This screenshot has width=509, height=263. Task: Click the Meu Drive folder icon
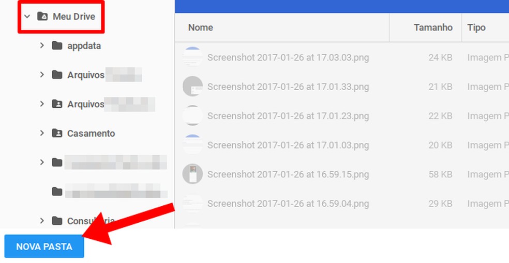click(43, 17)
